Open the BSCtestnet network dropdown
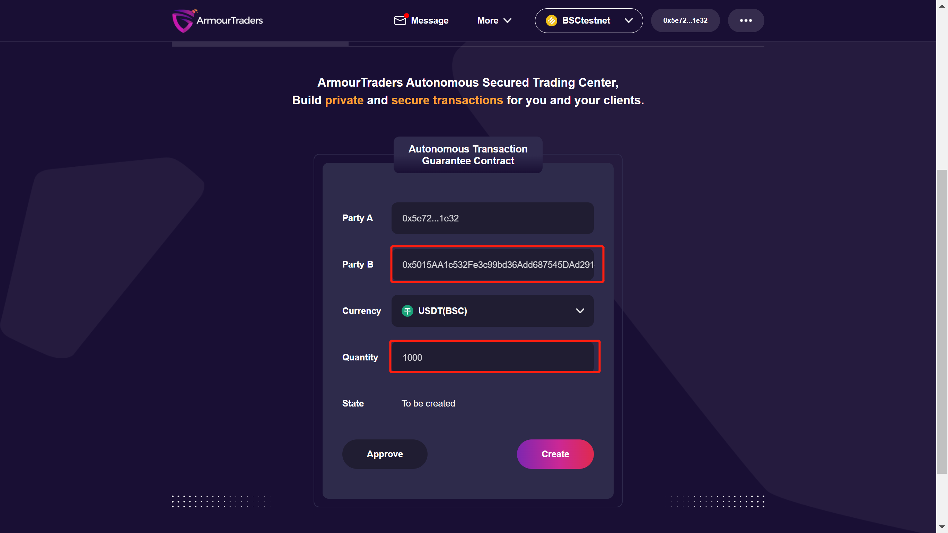Screen dimensions: 948x533 pos(589,20)
